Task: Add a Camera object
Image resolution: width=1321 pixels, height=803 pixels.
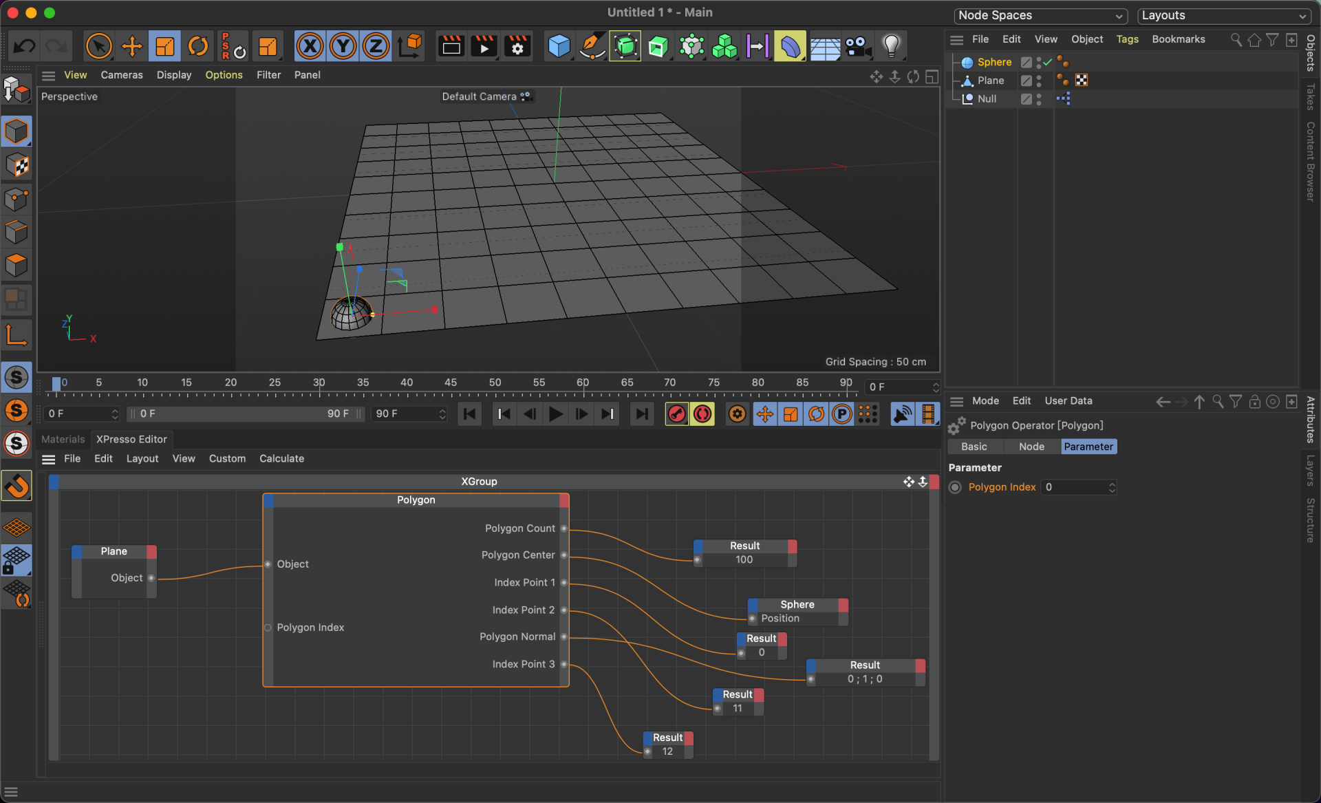Action: (857, 46)
